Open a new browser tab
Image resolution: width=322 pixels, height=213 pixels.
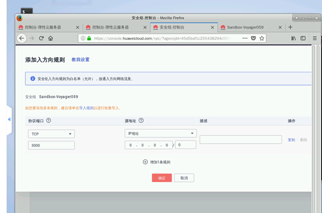coord(290,27)
